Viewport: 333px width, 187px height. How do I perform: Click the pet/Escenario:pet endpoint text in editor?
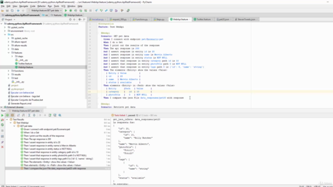pyautogui.click(x=152, y=39)
